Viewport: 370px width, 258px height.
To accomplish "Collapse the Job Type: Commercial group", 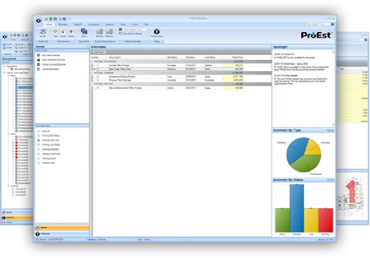I will pyautogui.click(x=91, y=61).
